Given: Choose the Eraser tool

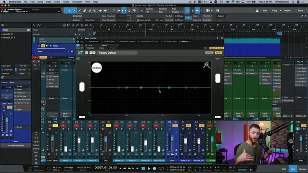Looking at the screenshot, I should [85, 11].
